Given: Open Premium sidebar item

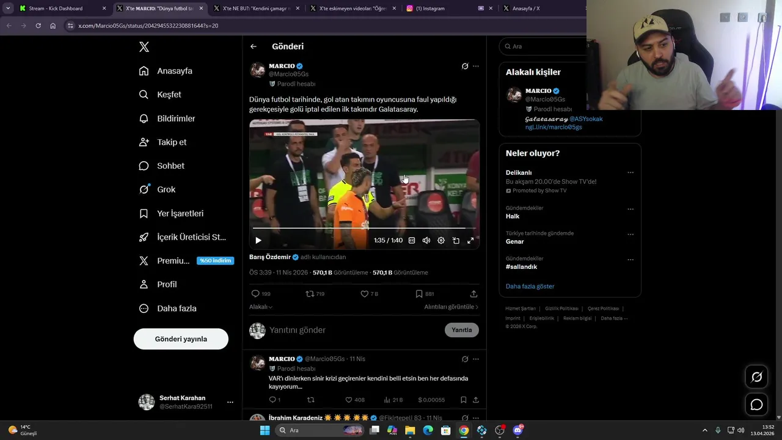Looking at the screenshot, I should [x=185, y=260].
